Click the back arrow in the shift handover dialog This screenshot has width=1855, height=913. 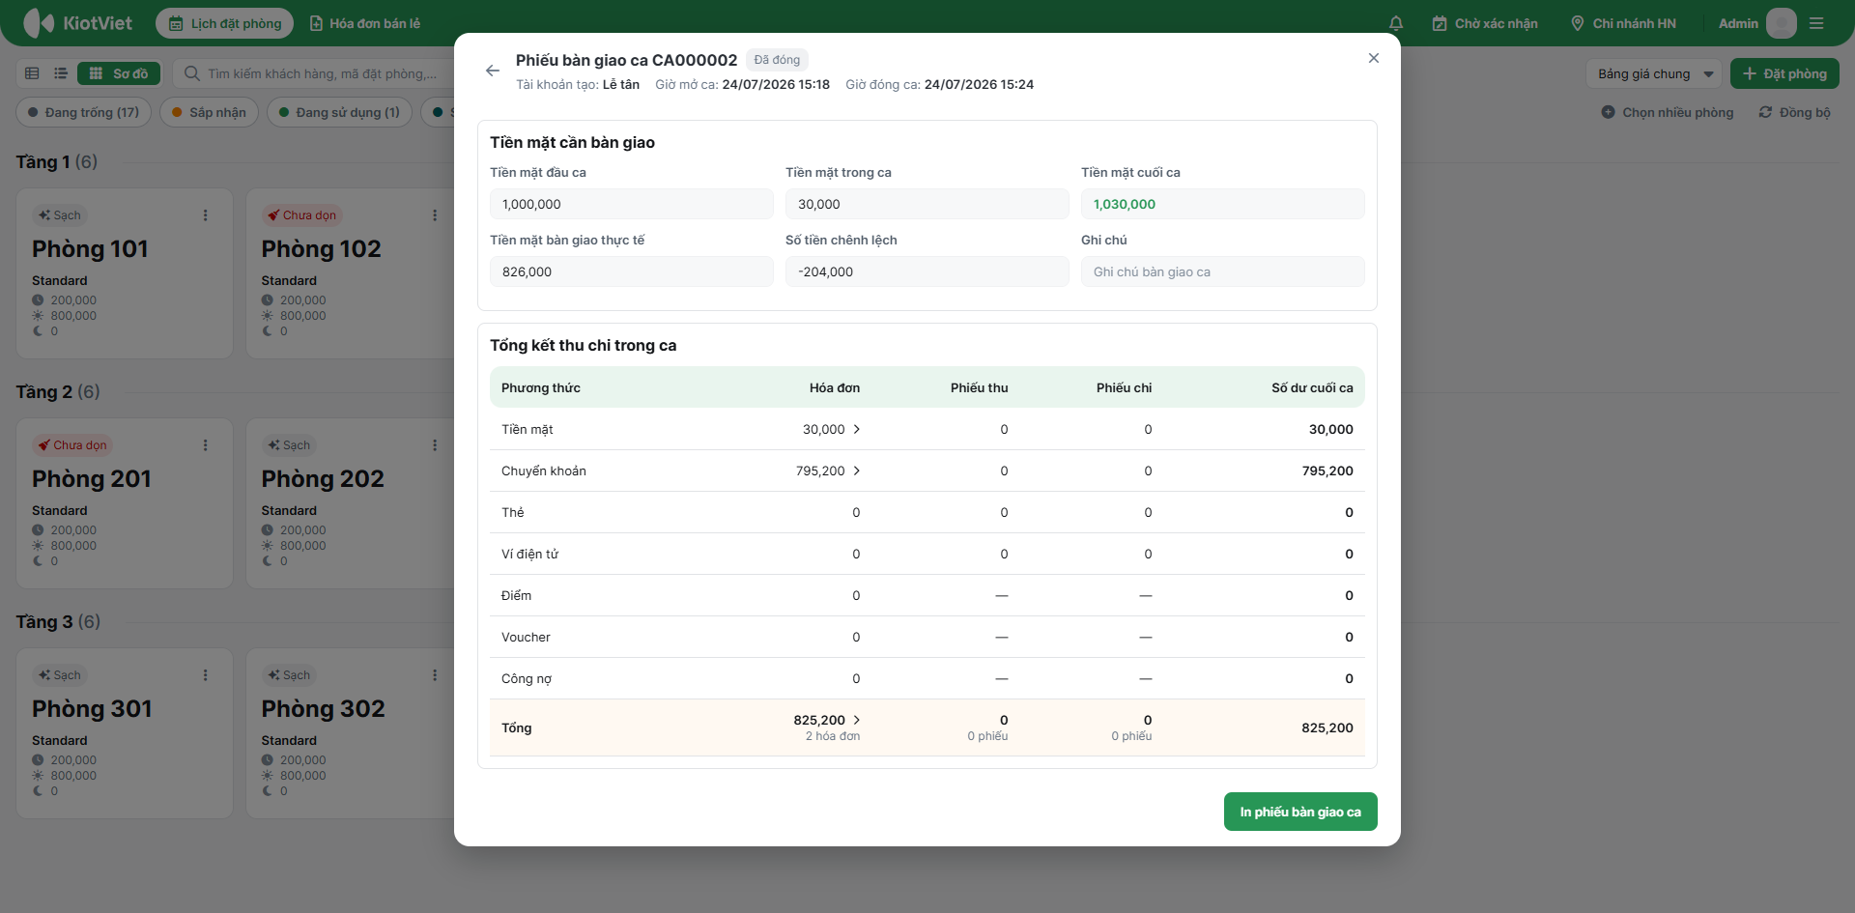[x=493, y=71]
